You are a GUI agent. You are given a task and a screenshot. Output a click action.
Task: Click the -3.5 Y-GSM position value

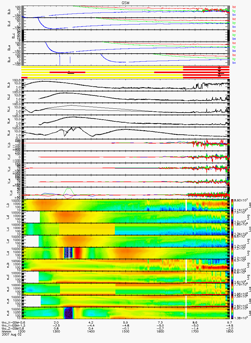(x=56, y=326)
